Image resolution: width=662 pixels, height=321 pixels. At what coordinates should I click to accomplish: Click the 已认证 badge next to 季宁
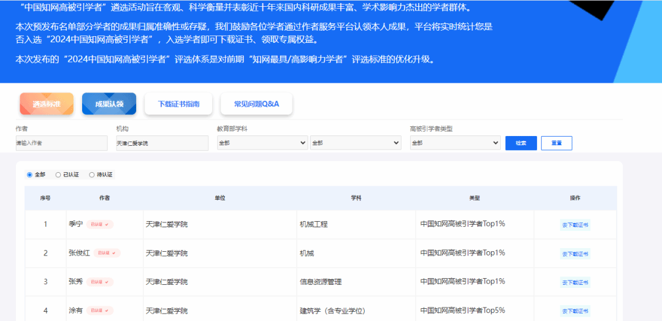[100, 224]
